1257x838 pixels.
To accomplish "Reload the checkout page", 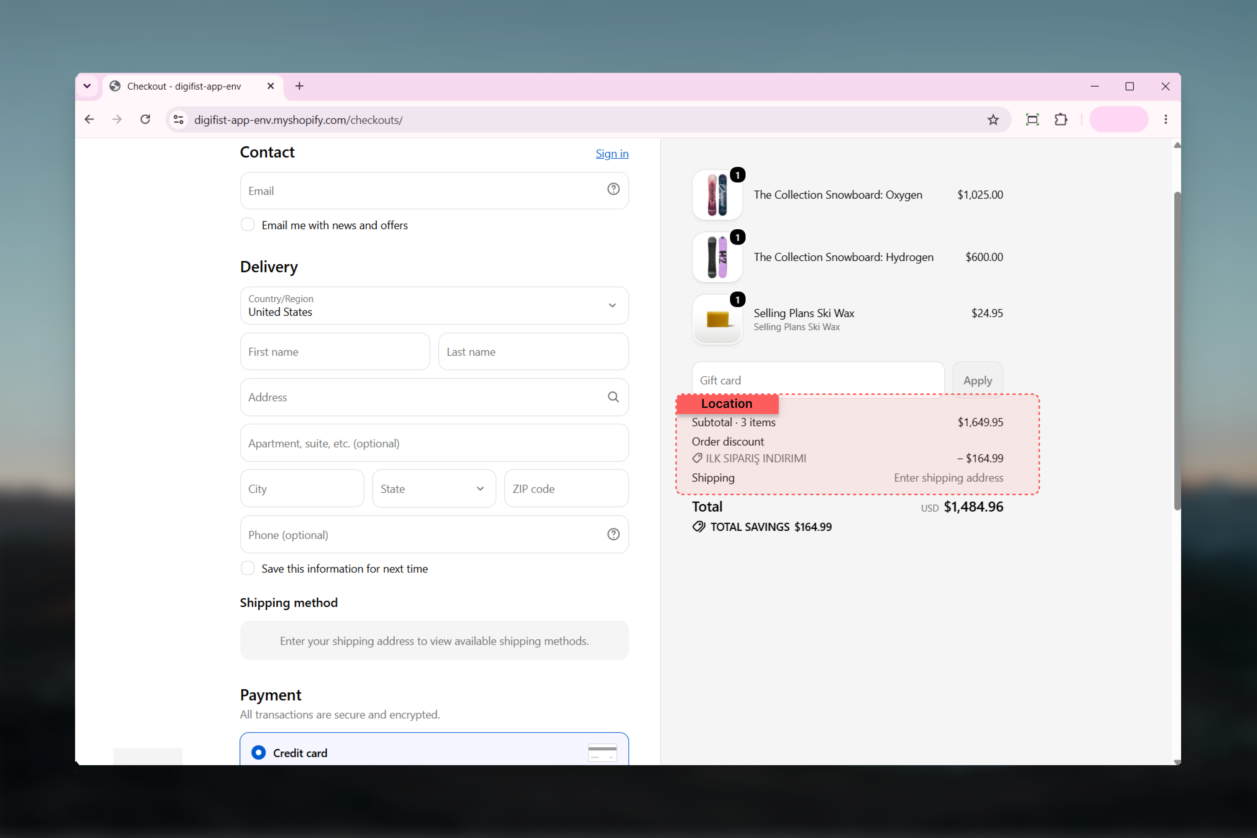I will tap(145, 119).
